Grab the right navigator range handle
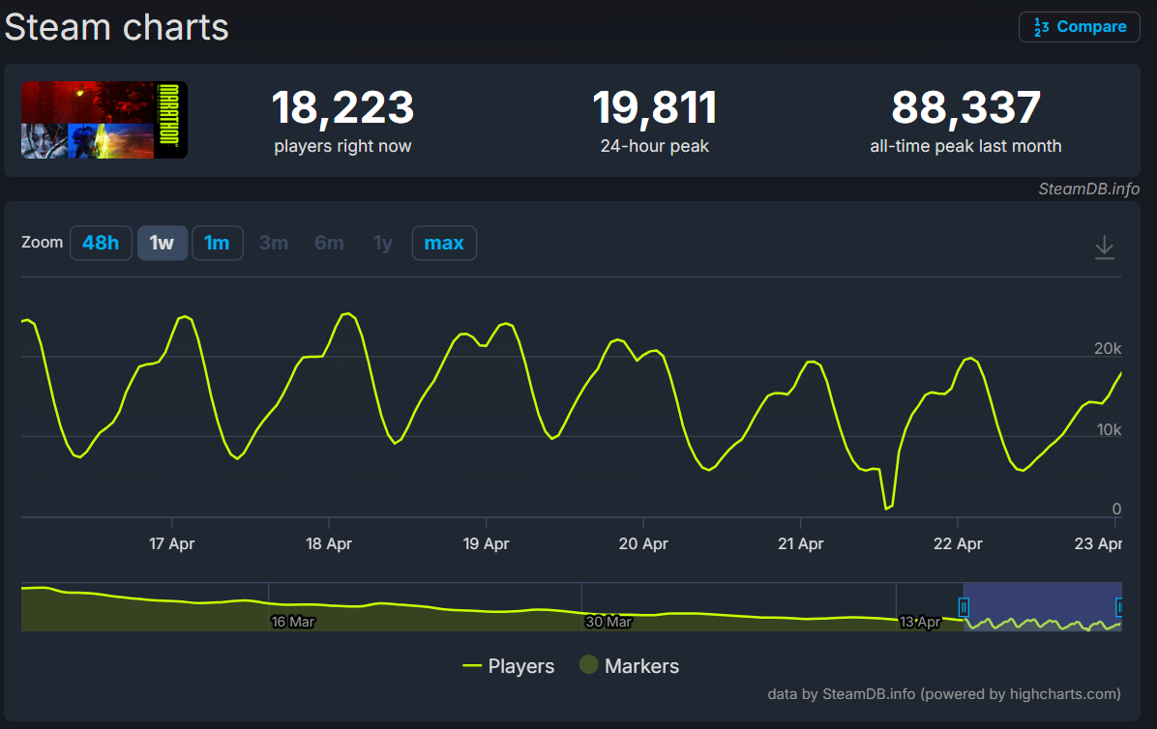1157x729 pixels. tap(1119, 606)
